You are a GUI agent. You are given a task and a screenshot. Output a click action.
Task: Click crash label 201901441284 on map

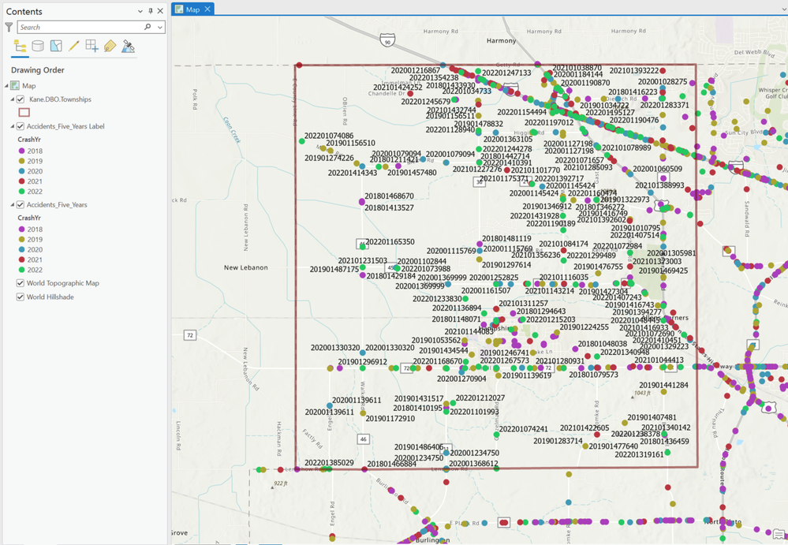663,385
